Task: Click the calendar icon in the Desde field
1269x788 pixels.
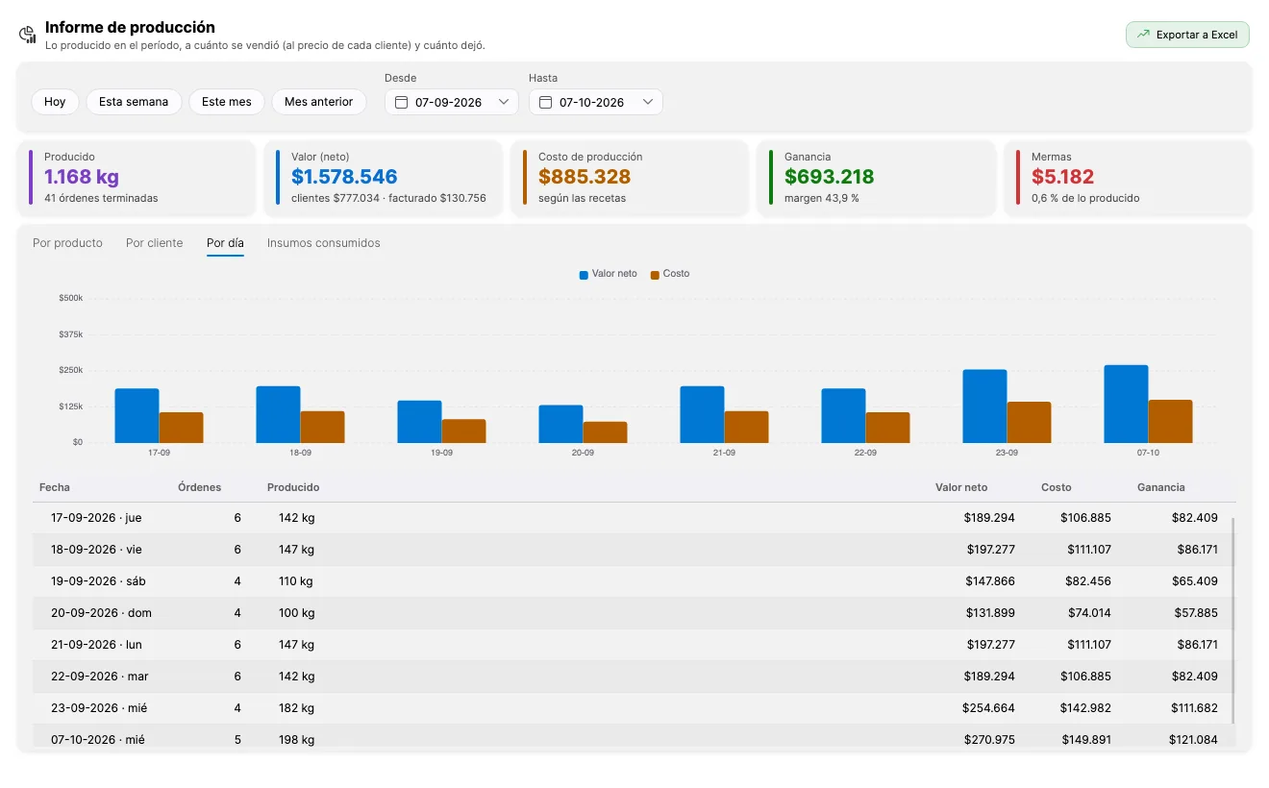Action: pos(402,102)
